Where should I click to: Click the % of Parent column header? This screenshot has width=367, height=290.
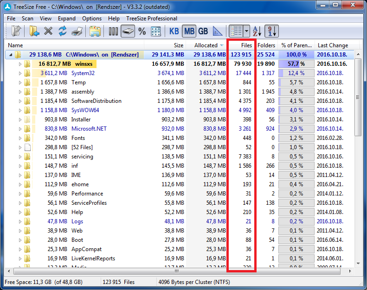pos(296,45)
